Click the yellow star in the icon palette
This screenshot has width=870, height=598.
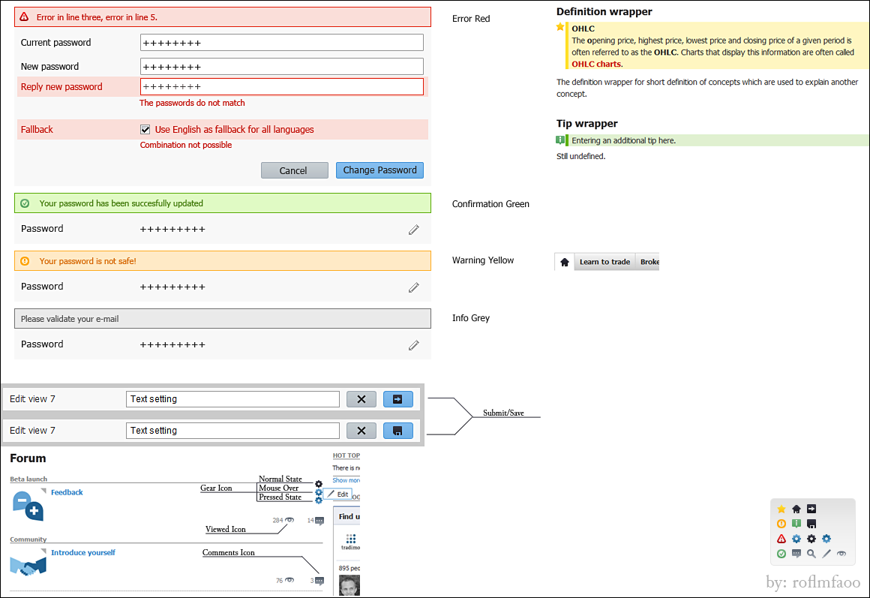click(x=781, y=509)
